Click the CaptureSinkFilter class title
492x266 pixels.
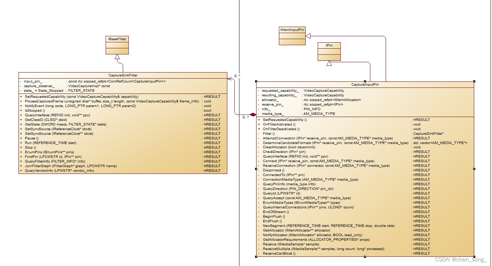tap(123, 75)
